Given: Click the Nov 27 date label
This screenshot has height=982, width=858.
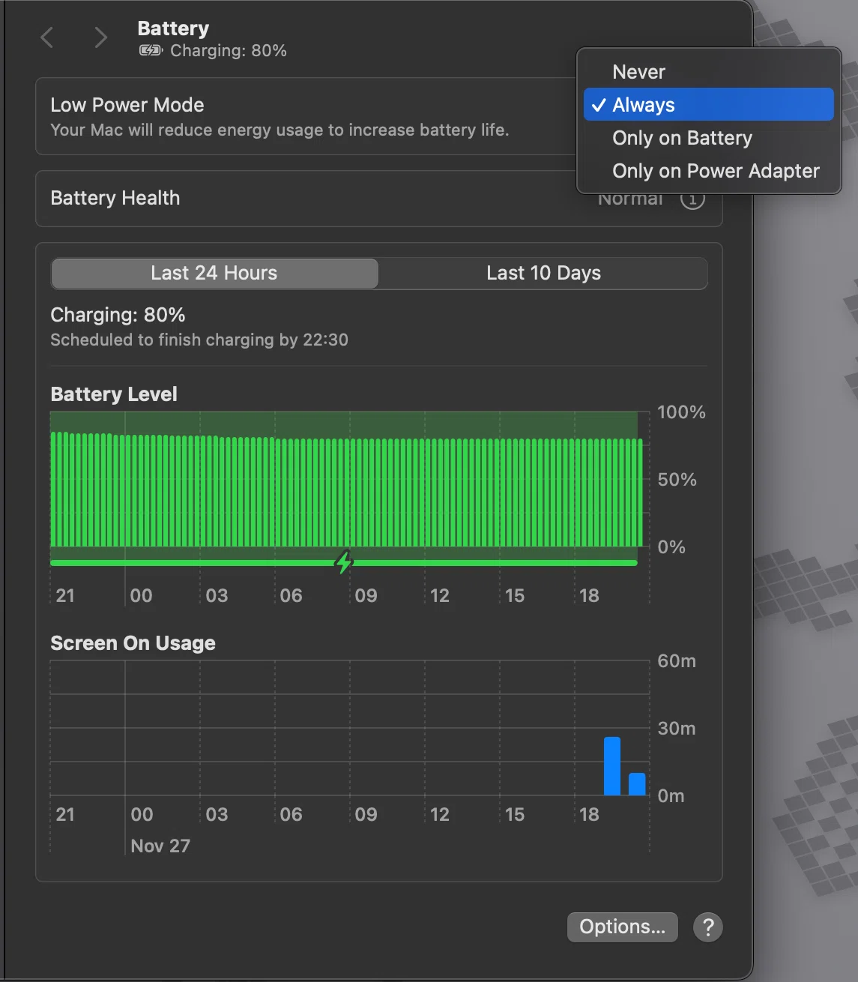Looking at the screenshot, I should 160,846.
